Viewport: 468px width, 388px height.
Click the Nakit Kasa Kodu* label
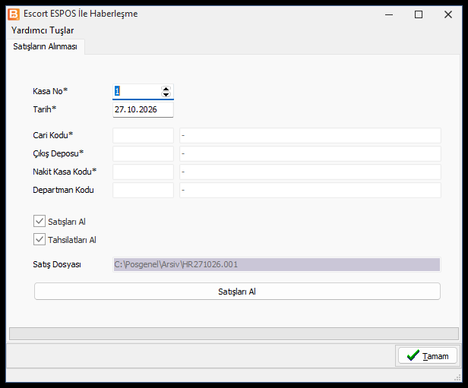click(65, 172)
